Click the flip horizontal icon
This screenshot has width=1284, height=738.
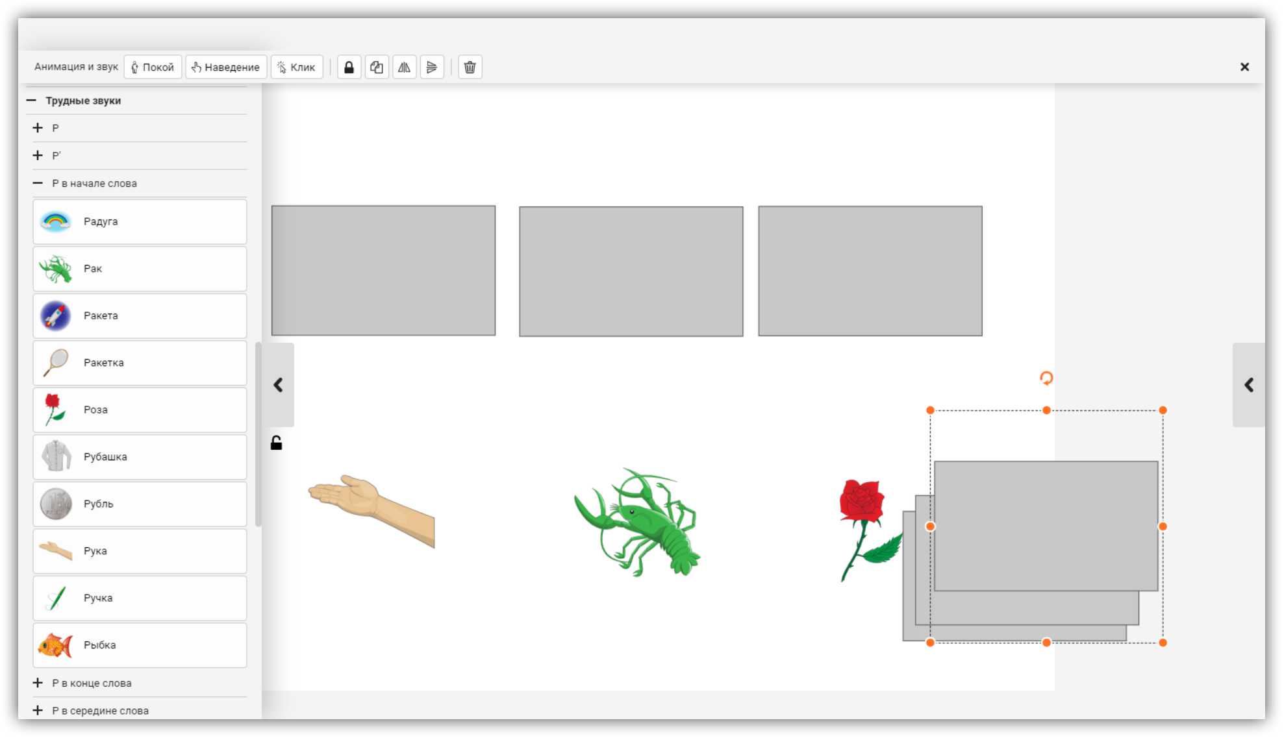(404, 68)
